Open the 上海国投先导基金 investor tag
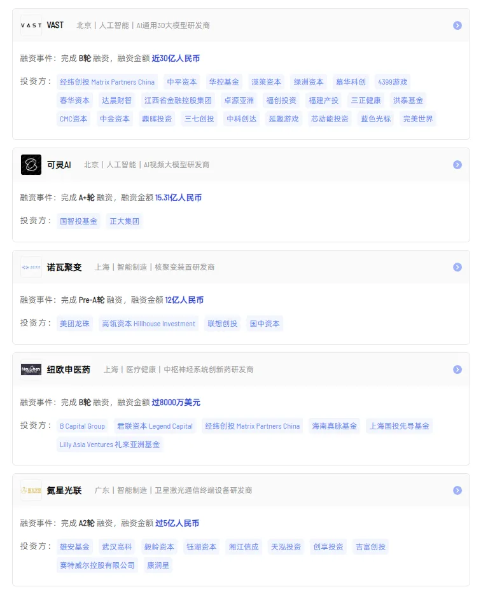This screenshot has width=481, height=594. pyautogui.click(x=400, y=426)
